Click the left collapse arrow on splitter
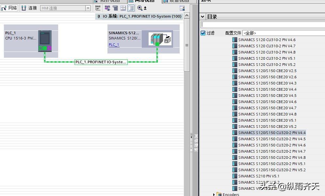This screenshot has height=196, width=325. click(x=191, y=137)
